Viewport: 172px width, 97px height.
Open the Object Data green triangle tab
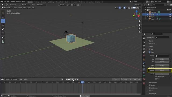[x=144, y=76]
